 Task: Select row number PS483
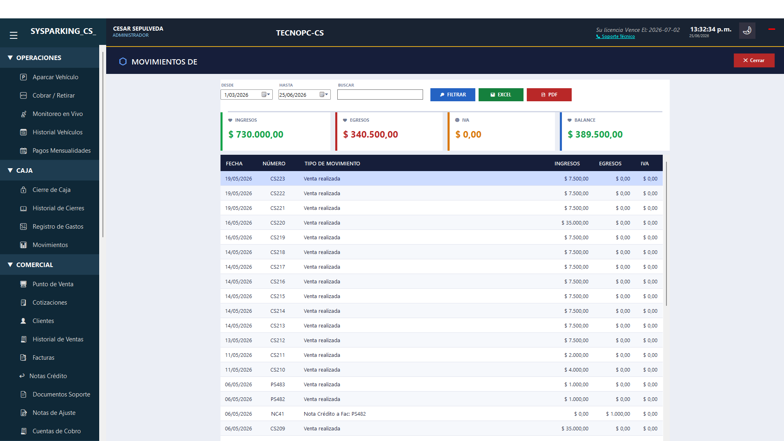[441, 384]
